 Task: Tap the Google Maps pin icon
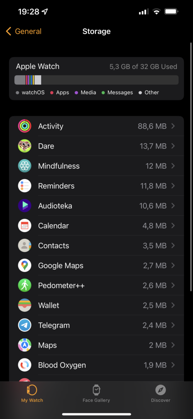tap(24, 265)
